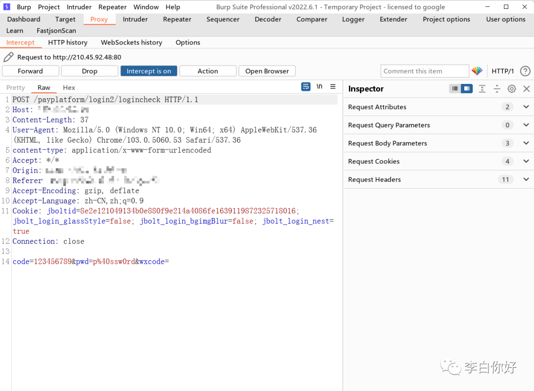Open the Action dropdown button
Viewport: 534px width, 391px height.
pyautogui.click(x=208, y=71)
